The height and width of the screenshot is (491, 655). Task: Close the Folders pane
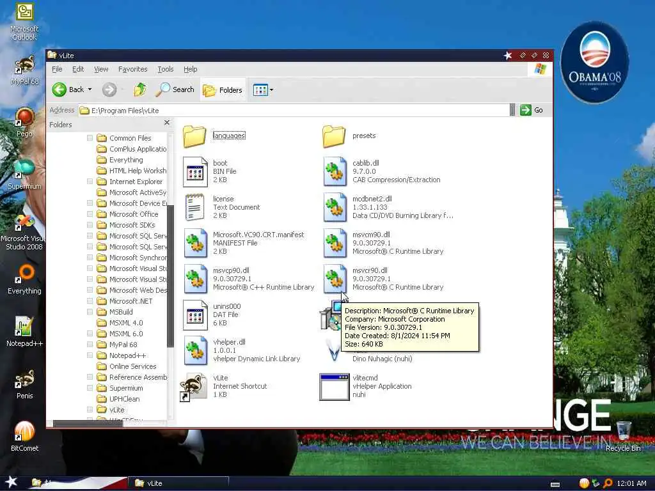coord(167,123)
